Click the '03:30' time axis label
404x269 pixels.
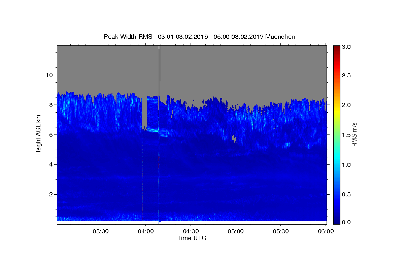[x=100, y=231]
